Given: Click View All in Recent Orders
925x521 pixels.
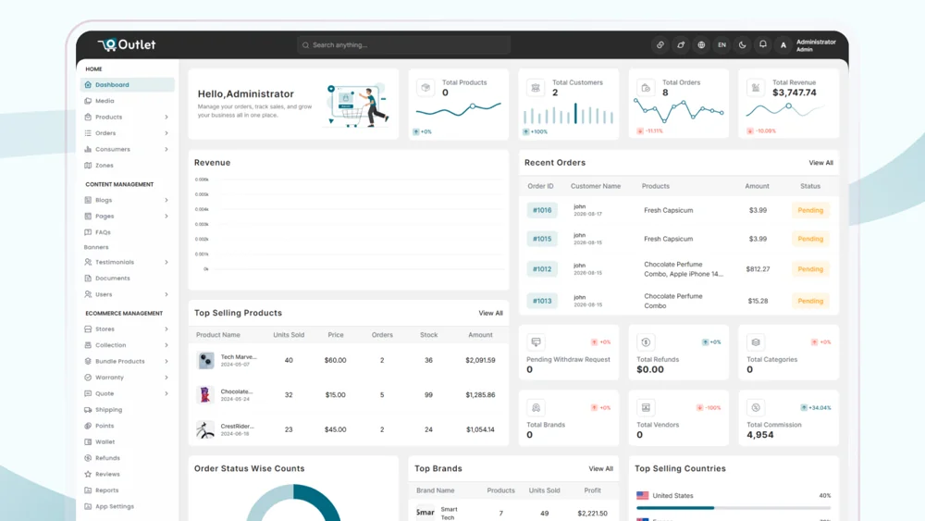Looking at the screenshot, I should [820, 163].
